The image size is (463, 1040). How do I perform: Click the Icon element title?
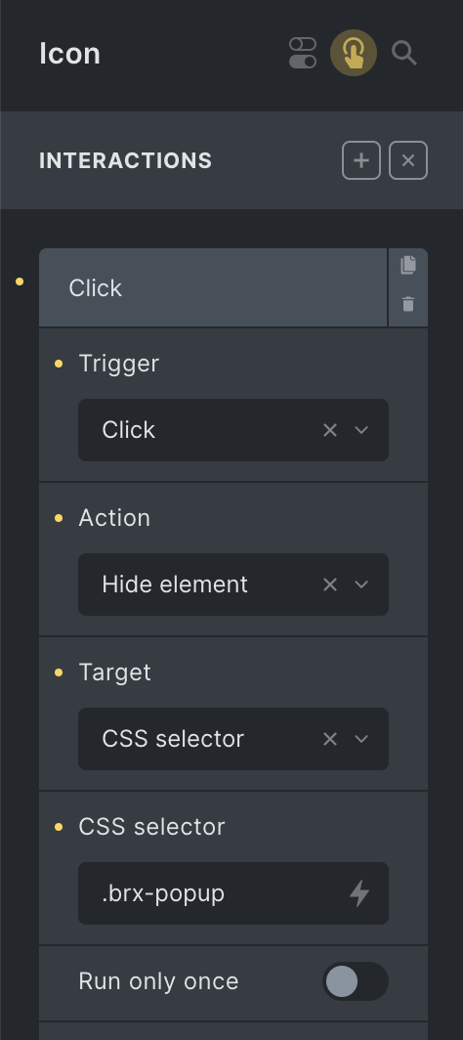click(69, 53)
